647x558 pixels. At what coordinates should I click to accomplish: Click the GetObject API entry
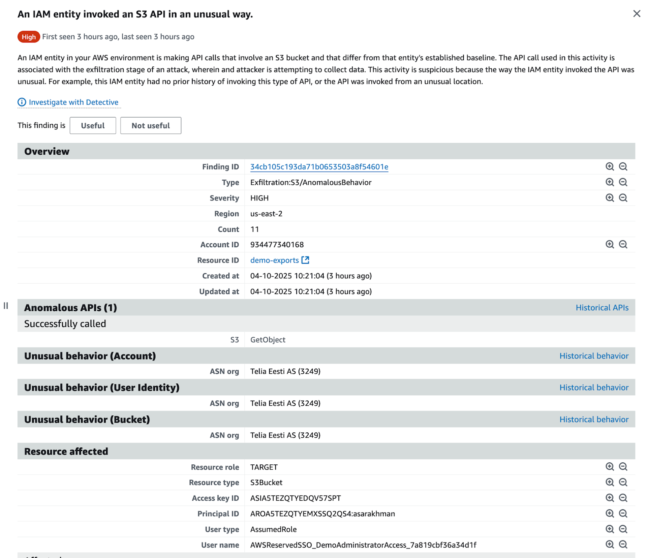268,340
